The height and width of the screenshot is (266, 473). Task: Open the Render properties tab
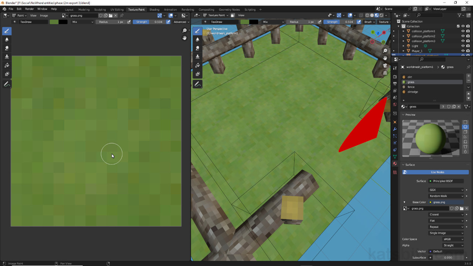click(x=395, y=76)
